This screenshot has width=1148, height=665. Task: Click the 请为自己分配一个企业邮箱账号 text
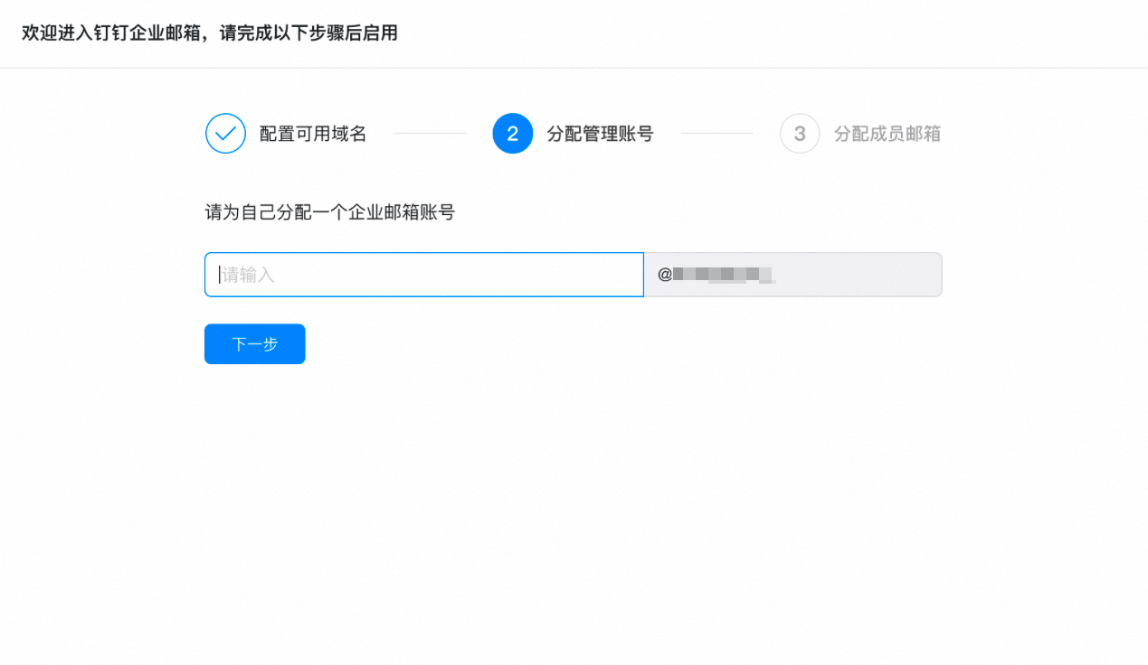[x=330, y=213]
